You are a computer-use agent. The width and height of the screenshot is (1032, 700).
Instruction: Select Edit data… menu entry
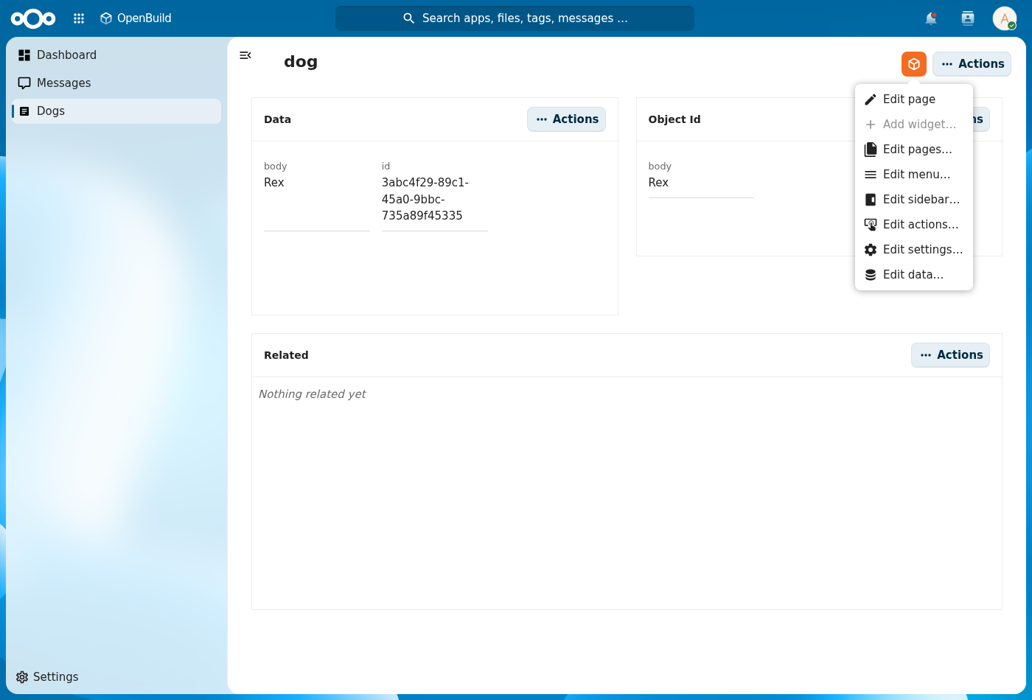coord(914,275)
